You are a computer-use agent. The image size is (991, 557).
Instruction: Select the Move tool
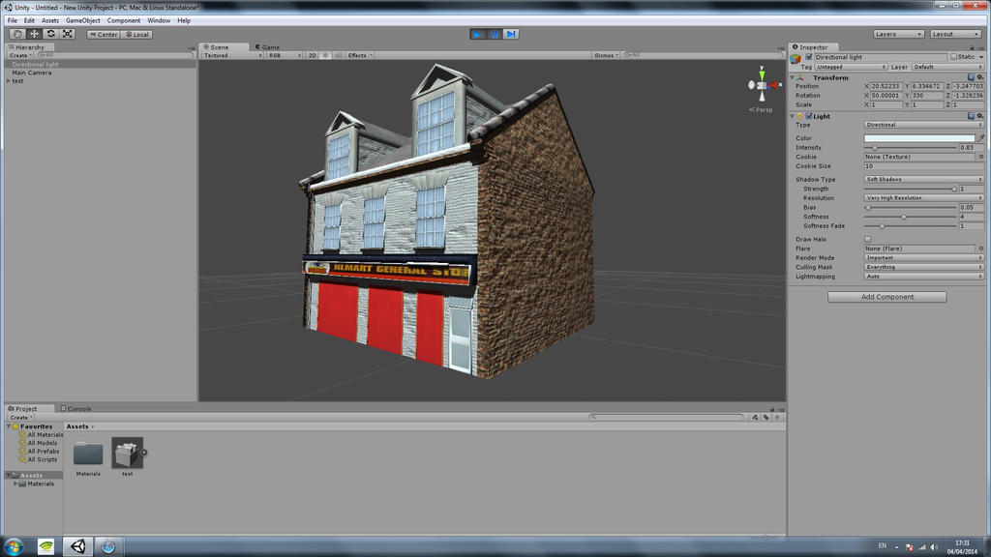pos(32,33)
